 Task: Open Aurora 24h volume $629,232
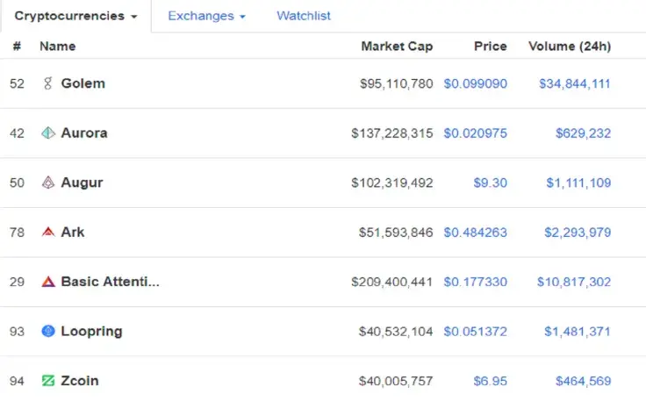pos(583,133)
